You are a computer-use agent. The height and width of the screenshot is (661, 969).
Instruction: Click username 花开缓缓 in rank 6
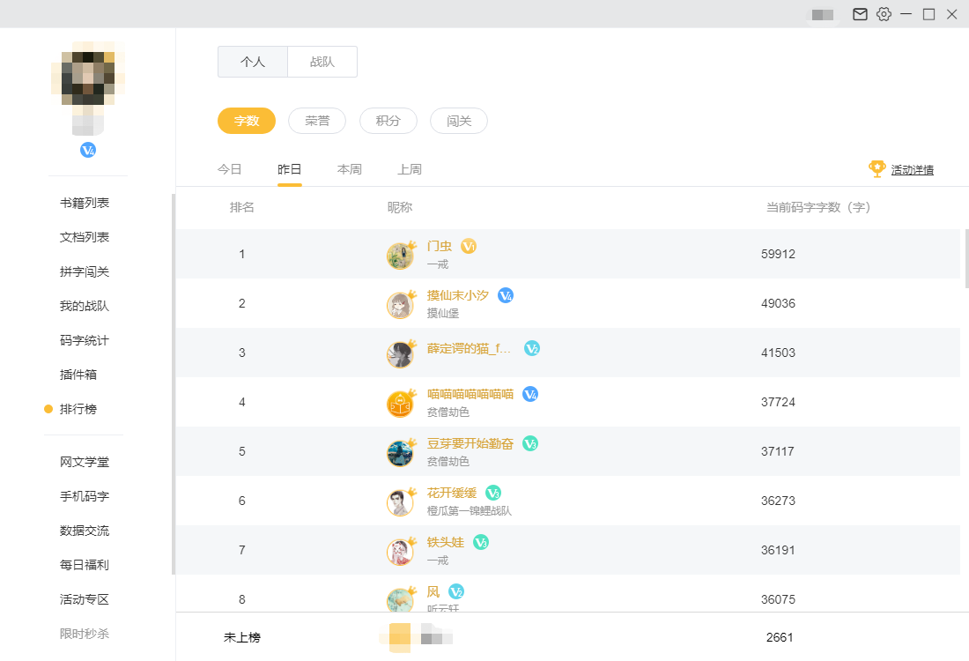click(452, 493)
